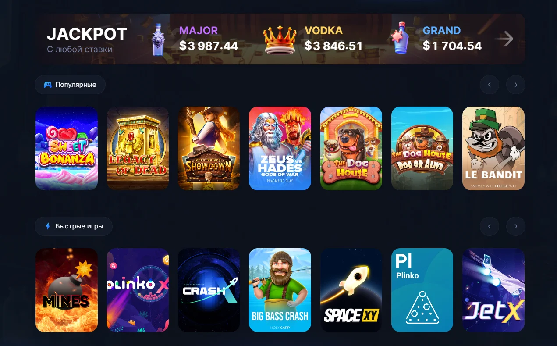The height and width of the screenshot is (346, 557).
Task: Click the MAJOR jackpot bottle icon
Action: tap(158, 39)
